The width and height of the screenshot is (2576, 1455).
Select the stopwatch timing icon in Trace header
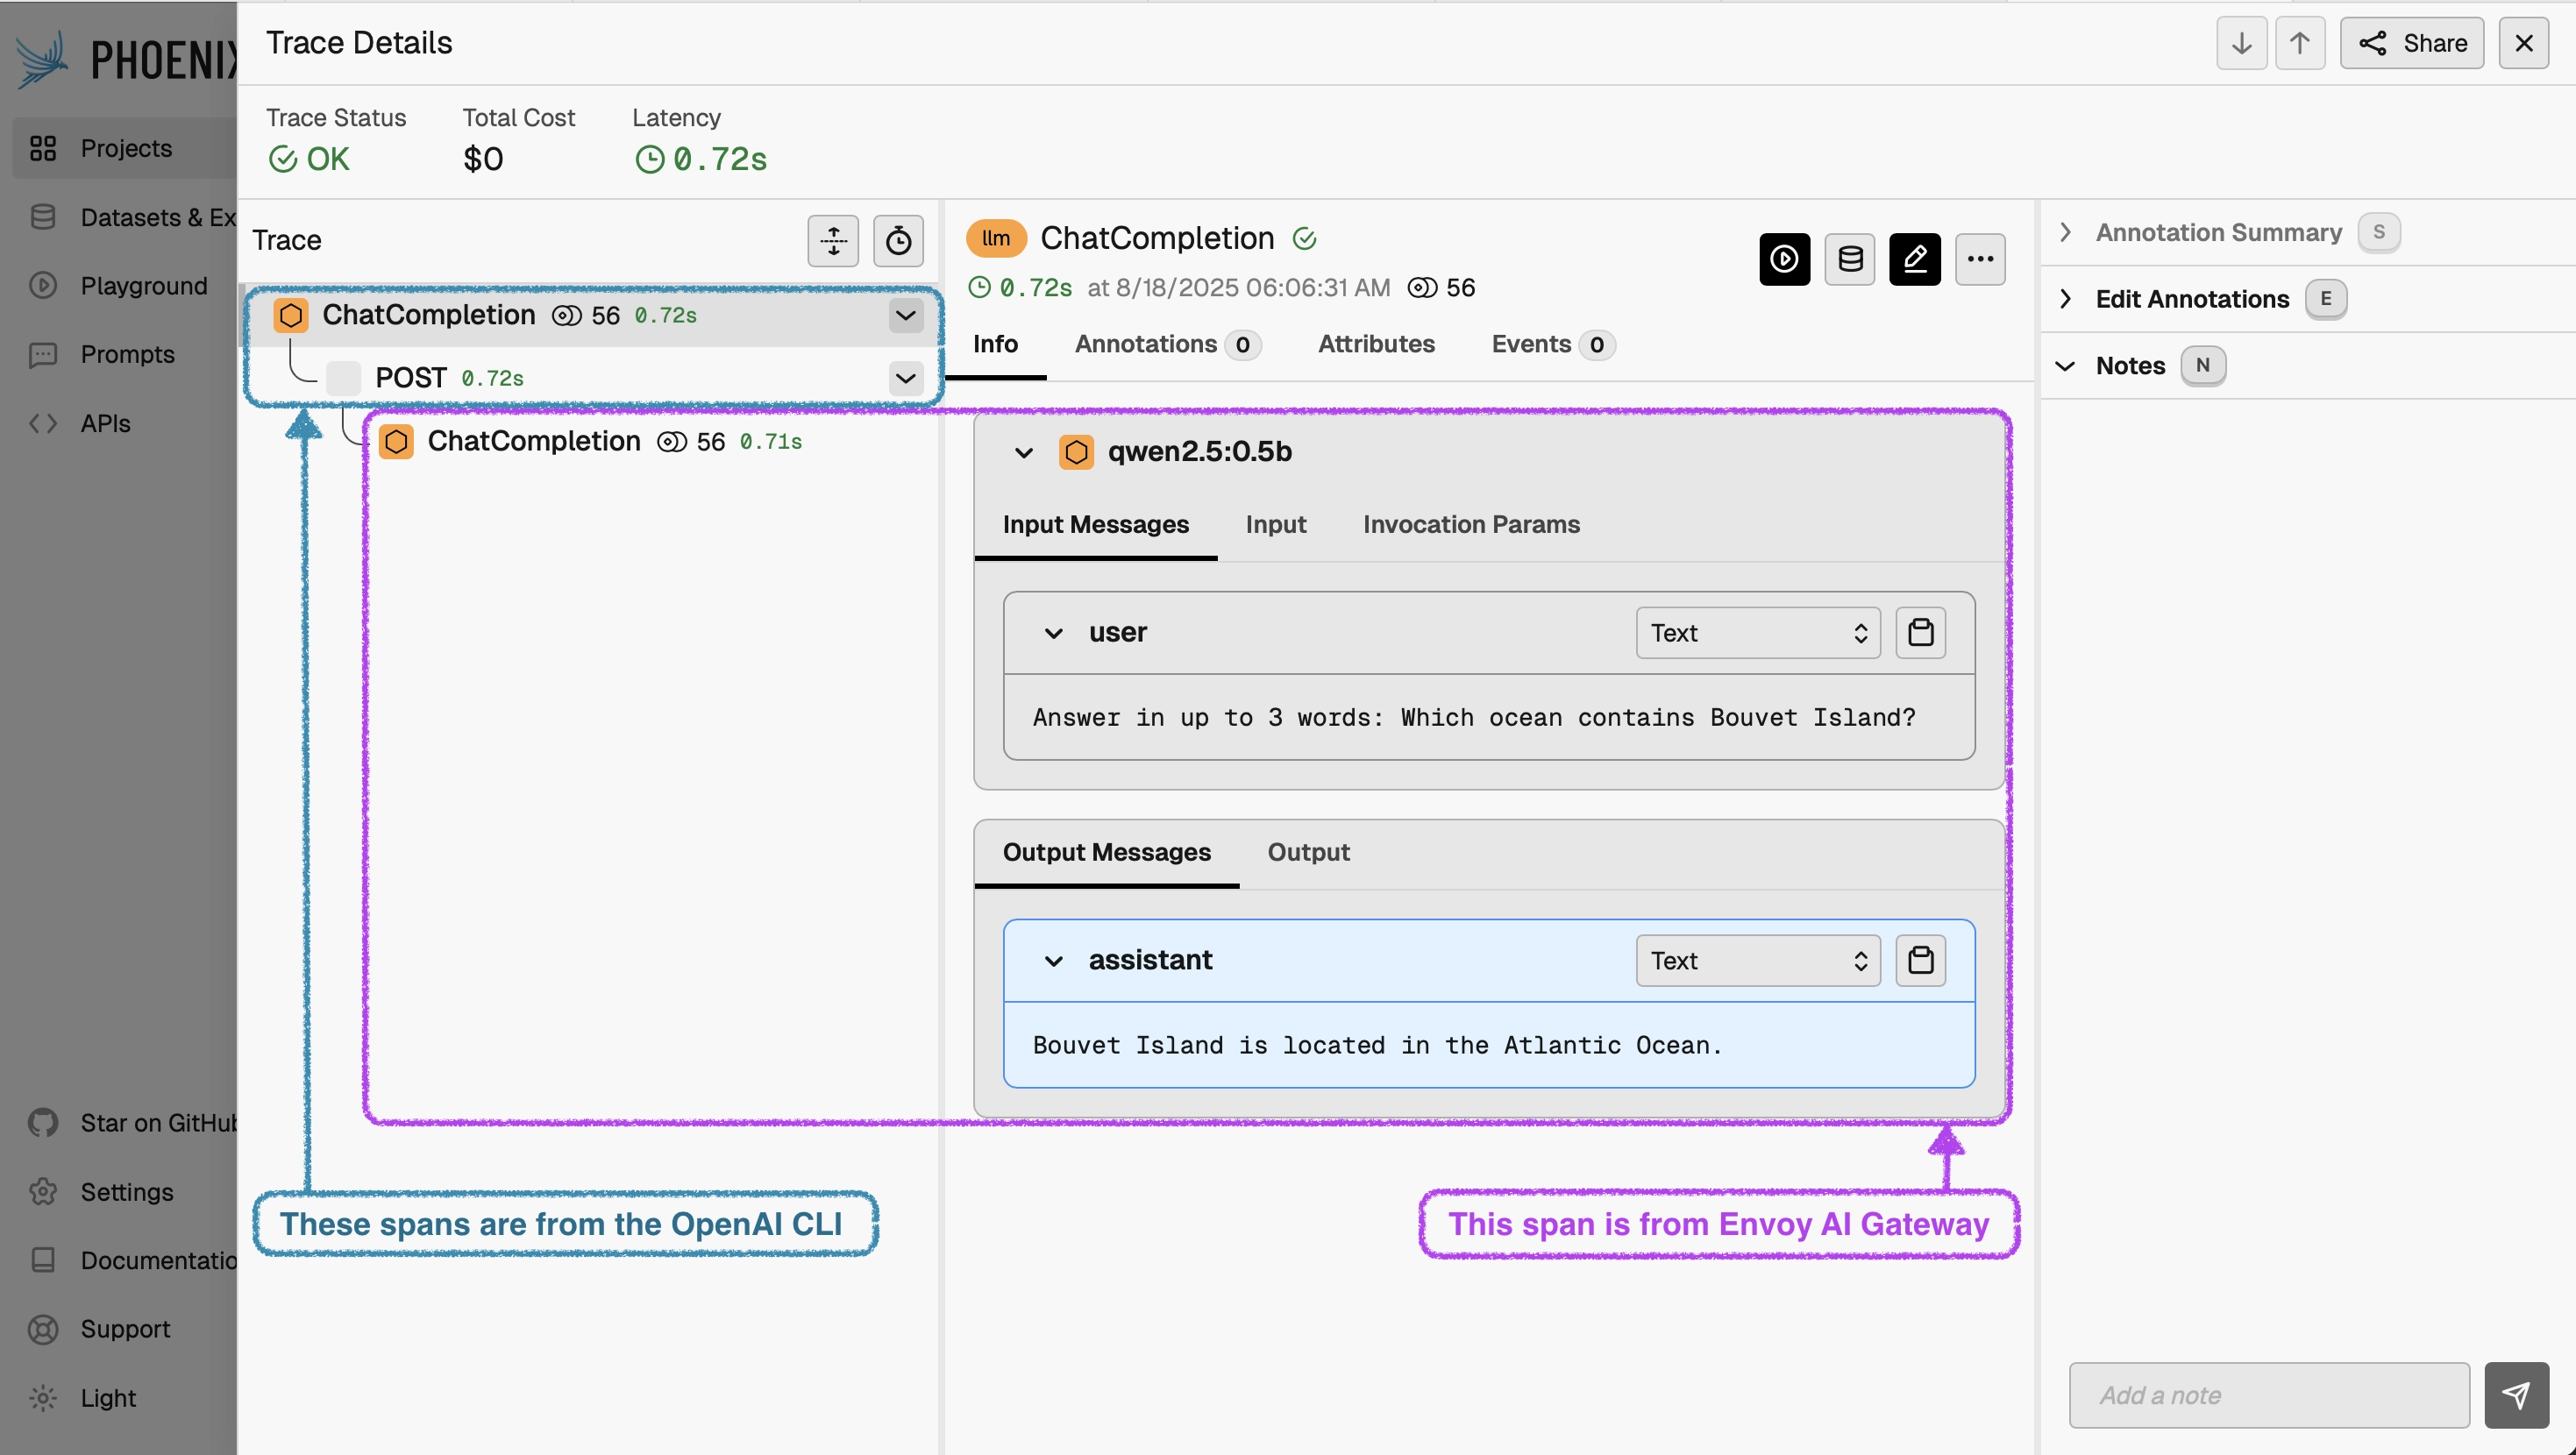click(897, 241)
